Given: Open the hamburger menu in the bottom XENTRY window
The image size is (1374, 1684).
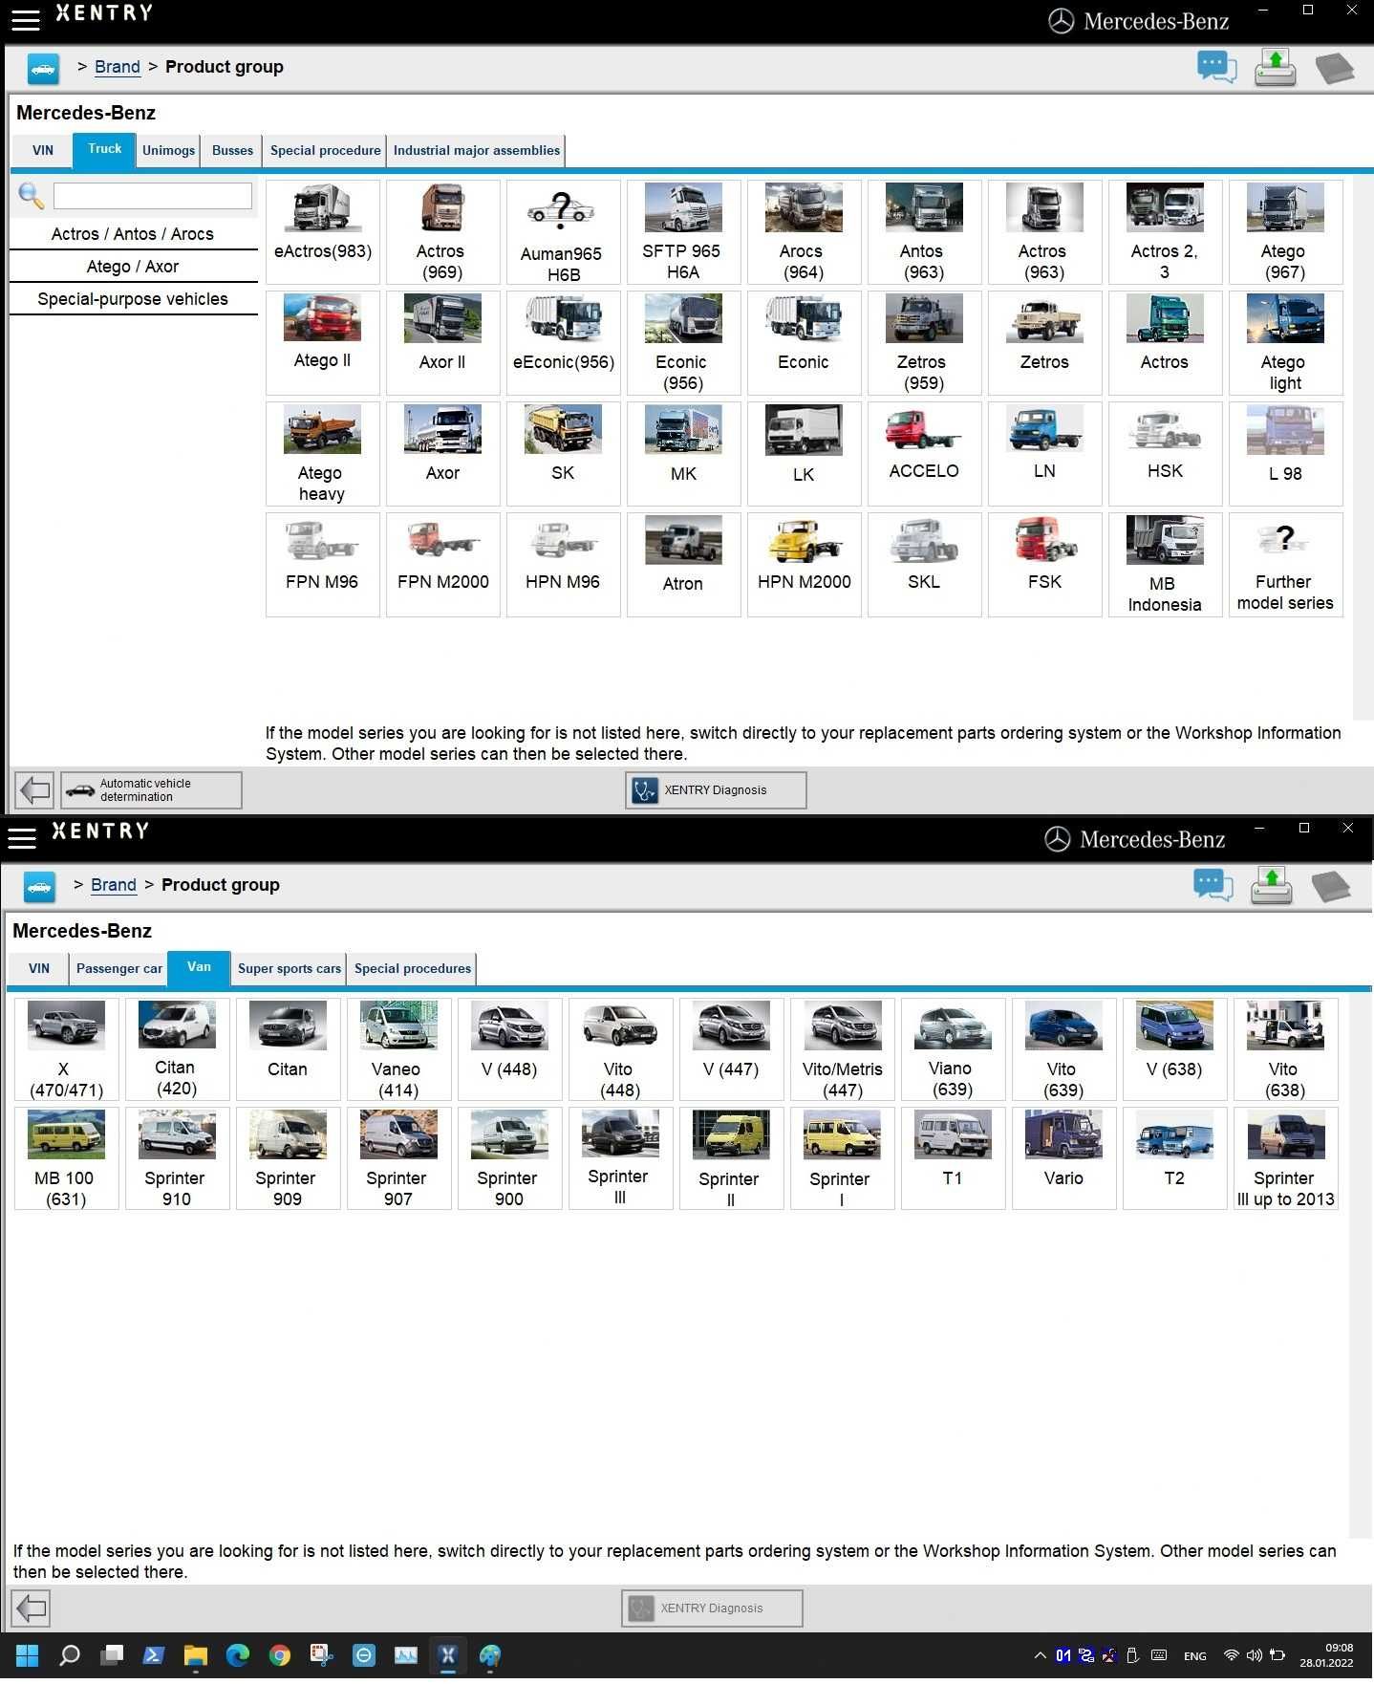Looking at the screenshot, I should [x=21, y=837].
